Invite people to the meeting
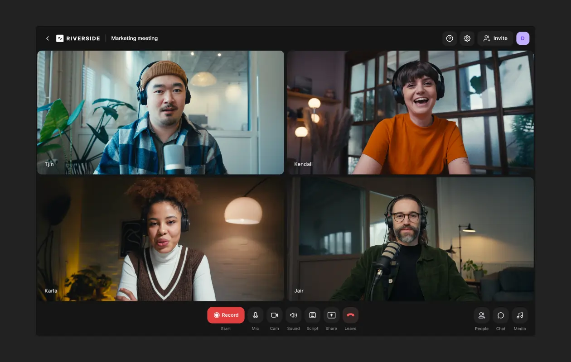Image resolution: width=571 pixels, height=362 pixels. click(495, 38)
